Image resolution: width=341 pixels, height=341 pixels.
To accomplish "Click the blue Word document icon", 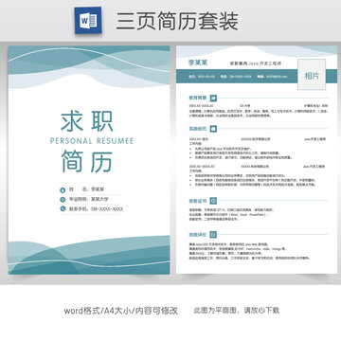I will pyautogui.click(x=88, y=20).
